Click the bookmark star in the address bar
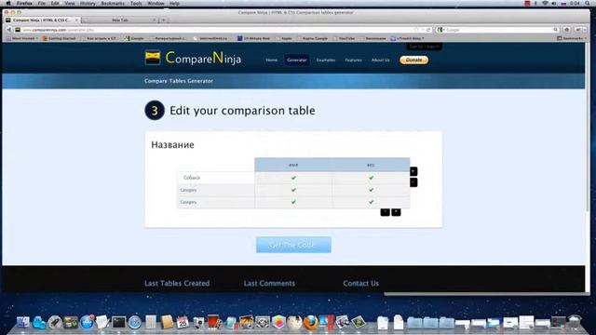Image resolution: width=596 pixels, height=335 pixels. (416, 30)
